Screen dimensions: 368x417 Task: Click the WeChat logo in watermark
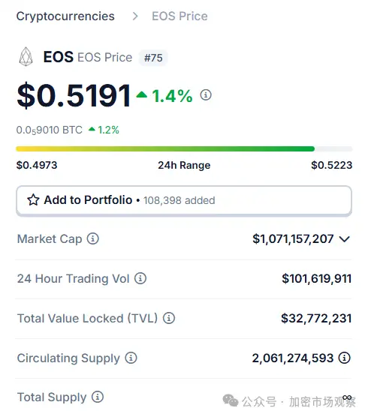click(231, 400)
